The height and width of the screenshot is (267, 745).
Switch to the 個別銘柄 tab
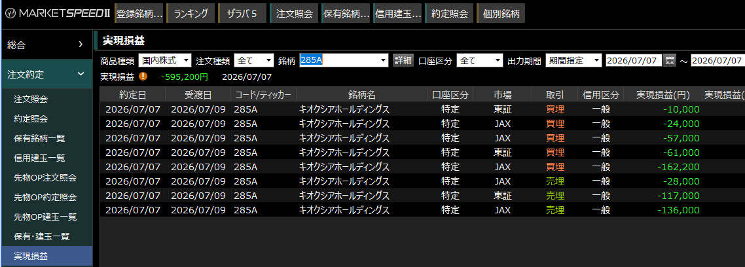click(x=501, y=13)
